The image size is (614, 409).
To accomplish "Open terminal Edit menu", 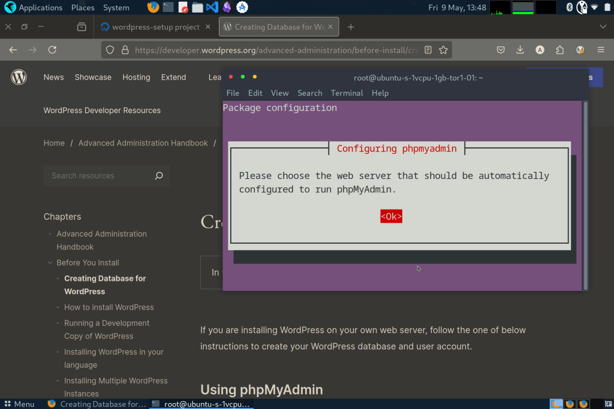I will coord(255,93).
